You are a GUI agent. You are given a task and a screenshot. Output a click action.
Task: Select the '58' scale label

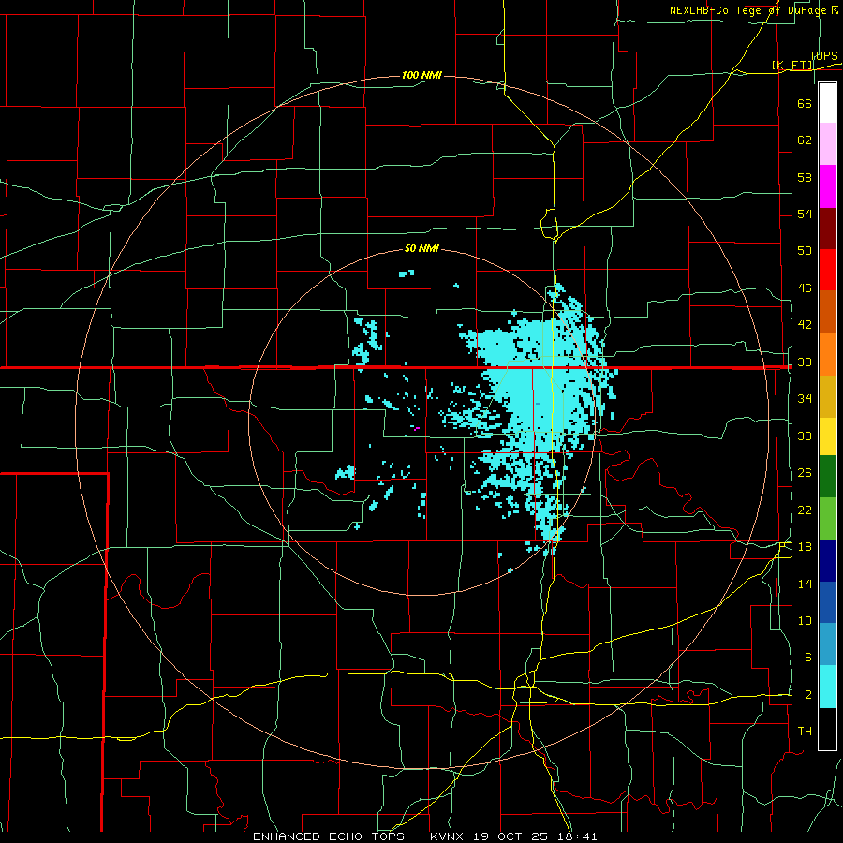[805, 177]
